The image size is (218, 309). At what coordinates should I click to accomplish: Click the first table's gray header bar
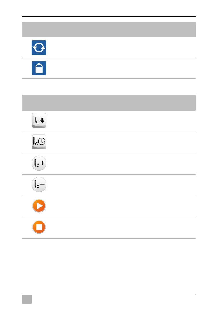coord(109,30)
